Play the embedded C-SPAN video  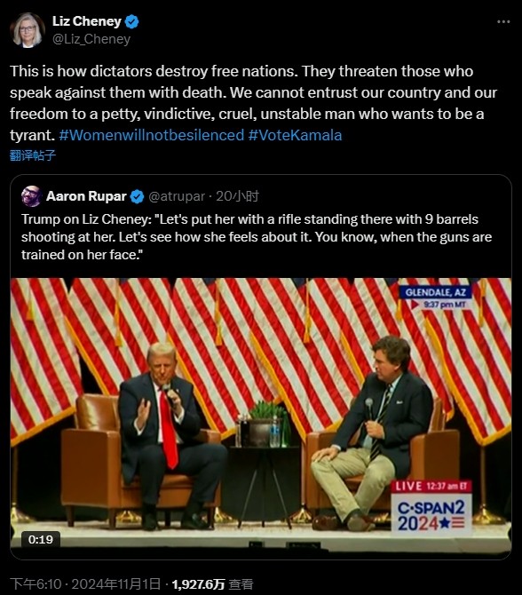click(x=261, y=417)
